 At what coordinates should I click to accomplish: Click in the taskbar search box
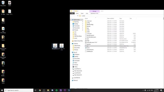19,90
